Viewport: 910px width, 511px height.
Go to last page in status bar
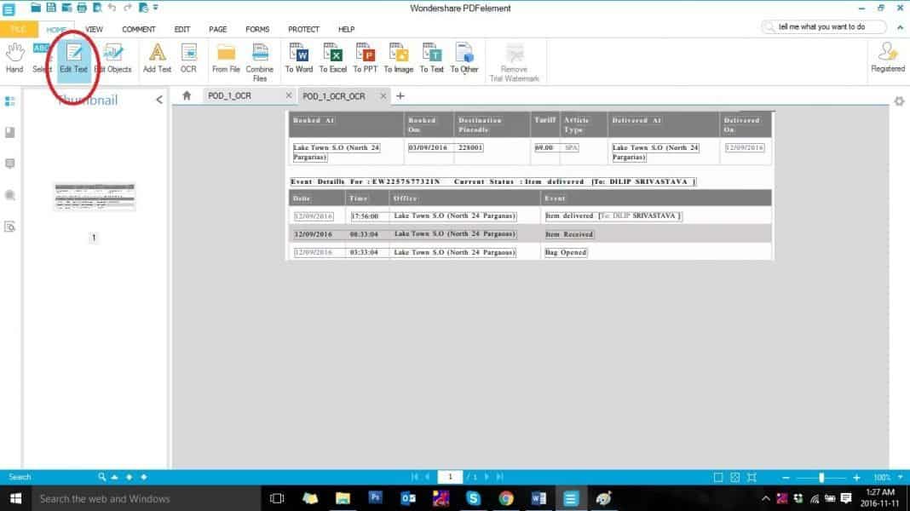pos(499,477)
